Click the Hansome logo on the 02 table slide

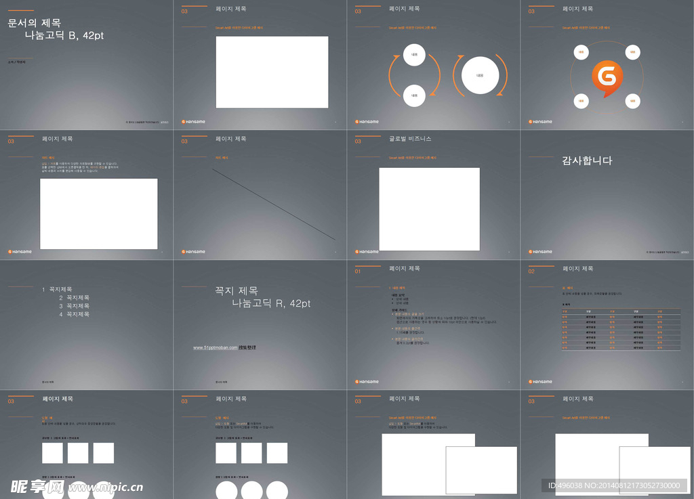coord(540,381)
